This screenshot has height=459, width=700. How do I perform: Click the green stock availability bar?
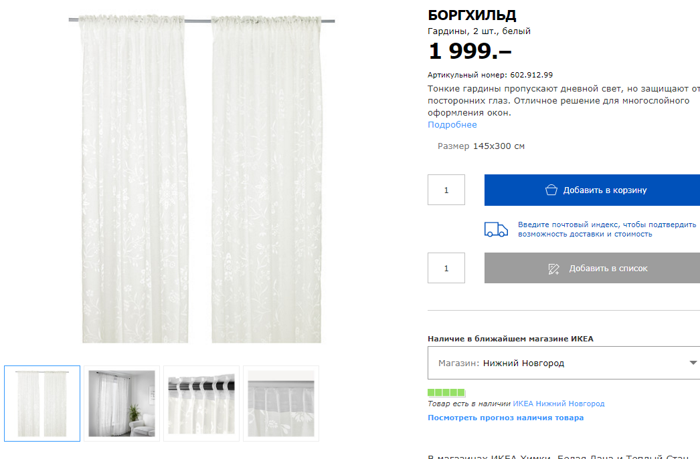tap(446, 393)
